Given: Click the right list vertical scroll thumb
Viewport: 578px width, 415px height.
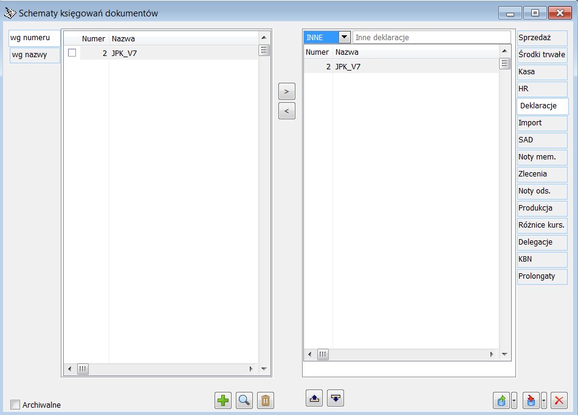Looking at the screenshot, I should (x=504, y=63).
